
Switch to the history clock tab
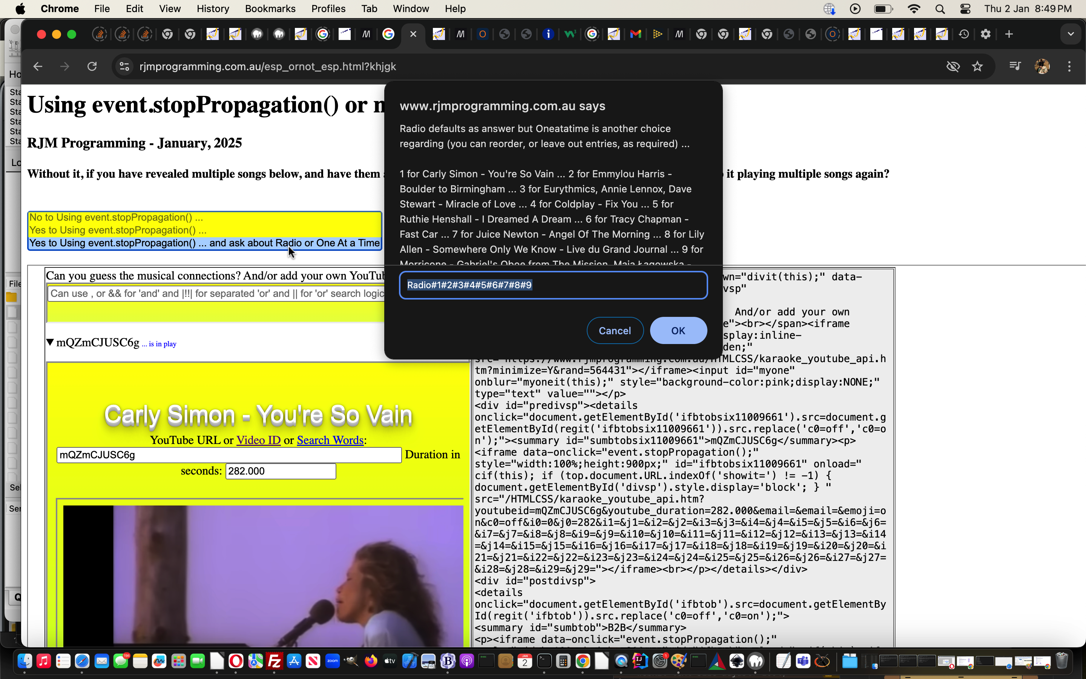point(963,34)
